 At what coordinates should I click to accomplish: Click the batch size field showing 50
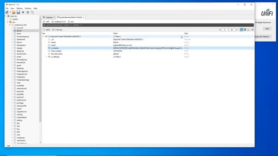tap(232, 30)
